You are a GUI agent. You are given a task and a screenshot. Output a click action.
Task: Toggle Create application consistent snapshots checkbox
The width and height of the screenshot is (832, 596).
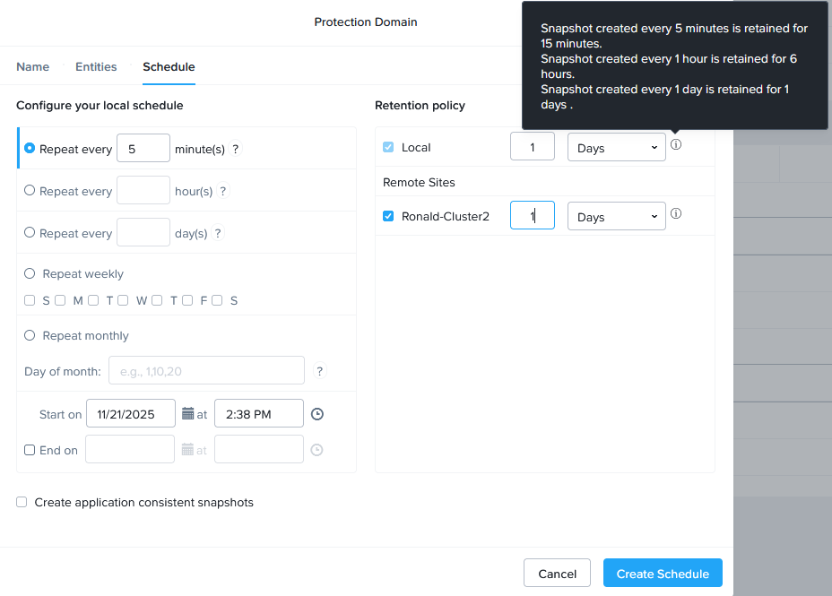coord(22,503)
